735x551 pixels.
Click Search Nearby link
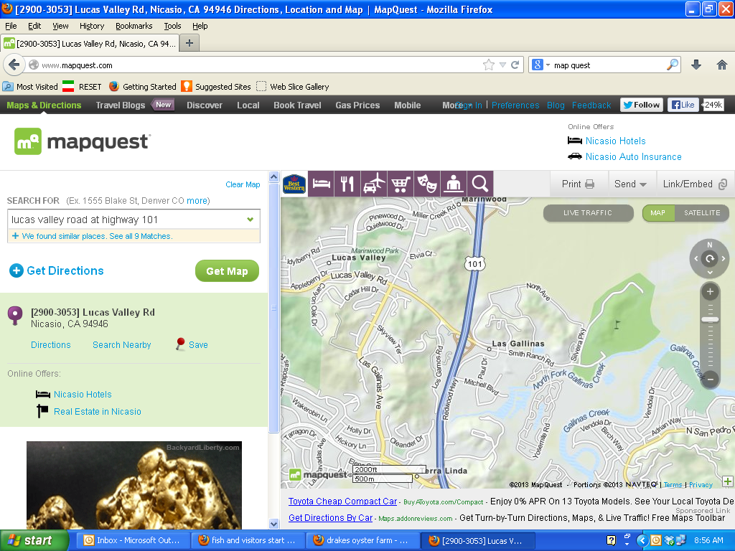[x=121, y=345]
